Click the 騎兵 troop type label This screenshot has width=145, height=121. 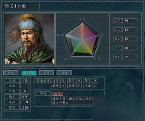tap(55, 86)
